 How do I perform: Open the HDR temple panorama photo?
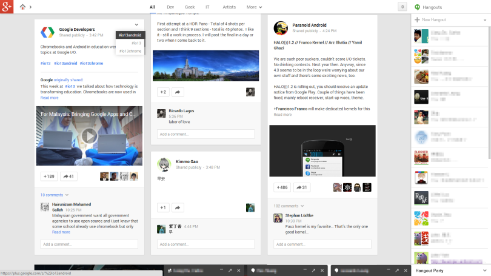tap(205, 66)
